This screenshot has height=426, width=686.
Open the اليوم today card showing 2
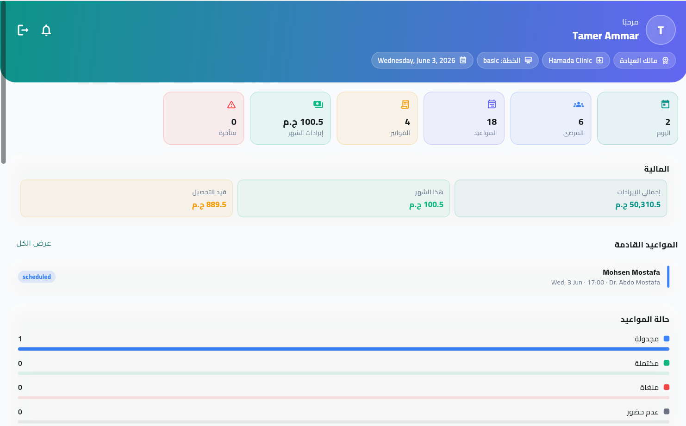click(x=637, y=118)
